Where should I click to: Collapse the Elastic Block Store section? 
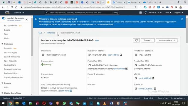2,93
